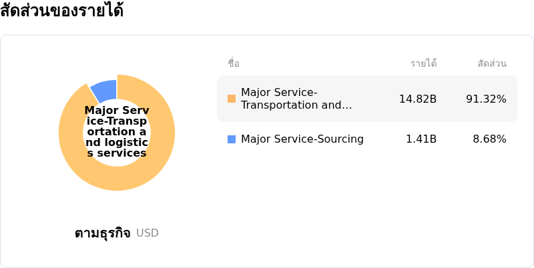Screen dimensions: 534x268
Task: Sort by the รายได้ column header
Action: point(423,63)
